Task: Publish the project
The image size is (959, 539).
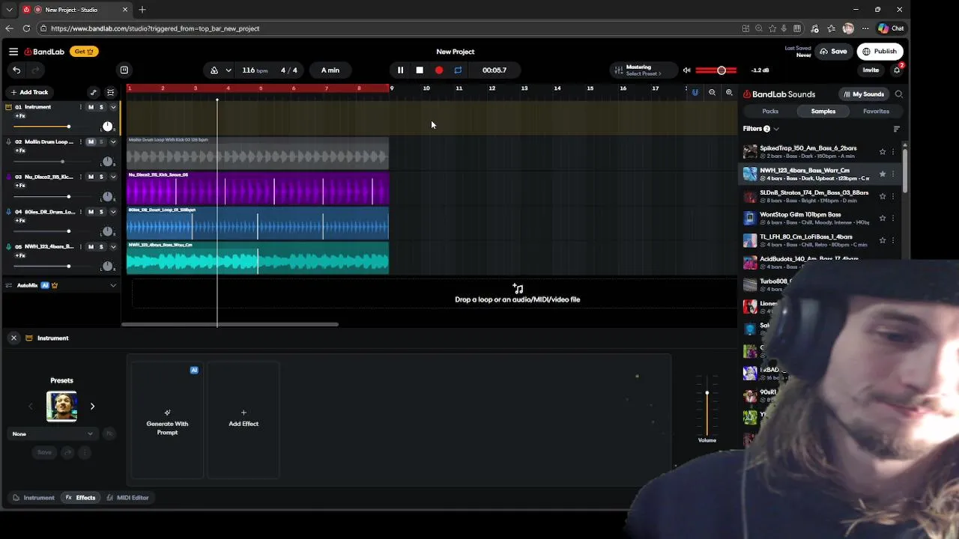Action: pos(880,52)
